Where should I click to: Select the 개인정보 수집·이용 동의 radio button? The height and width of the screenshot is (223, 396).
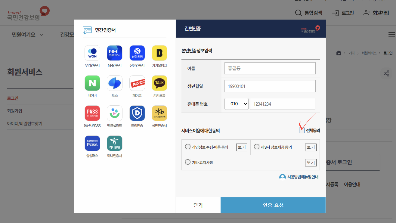click(187, 147)
